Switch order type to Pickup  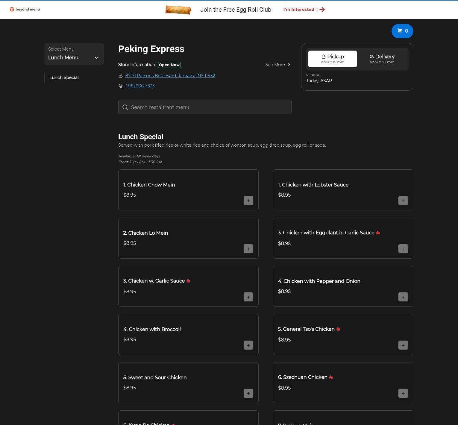pyautogui.click(x=332, y=59)
